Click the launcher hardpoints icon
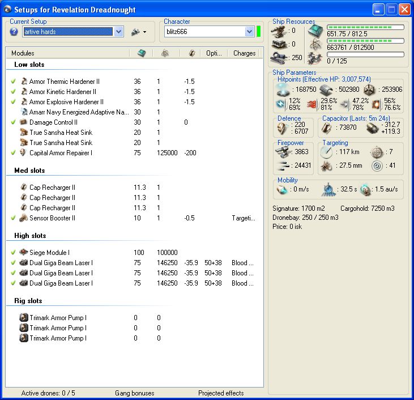Viewport: 414px width, 400px height. click(279, 44)
